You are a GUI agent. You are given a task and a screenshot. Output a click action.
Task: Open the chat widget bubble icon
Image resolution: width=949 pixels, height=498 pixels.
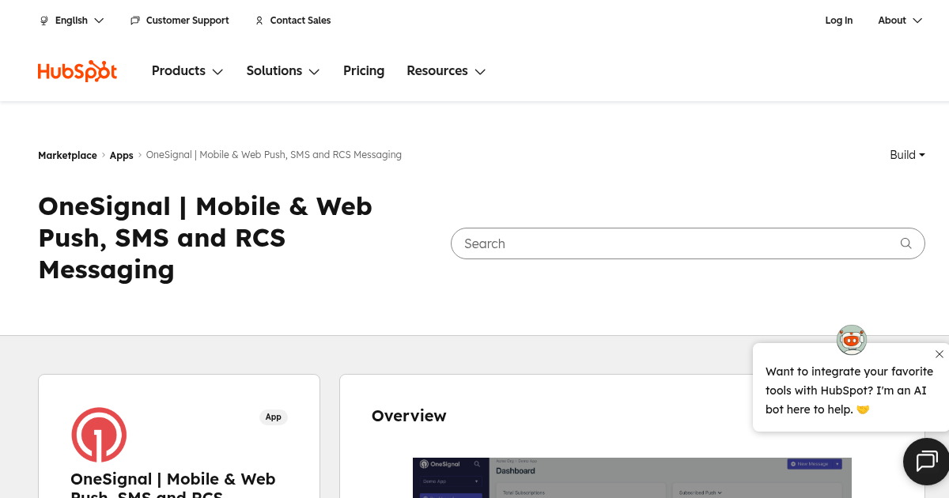click(926, 461)
